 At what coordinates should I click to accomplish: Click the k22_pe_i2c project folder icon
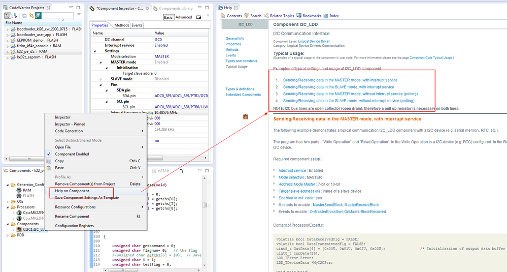click(x=13, y=51)
